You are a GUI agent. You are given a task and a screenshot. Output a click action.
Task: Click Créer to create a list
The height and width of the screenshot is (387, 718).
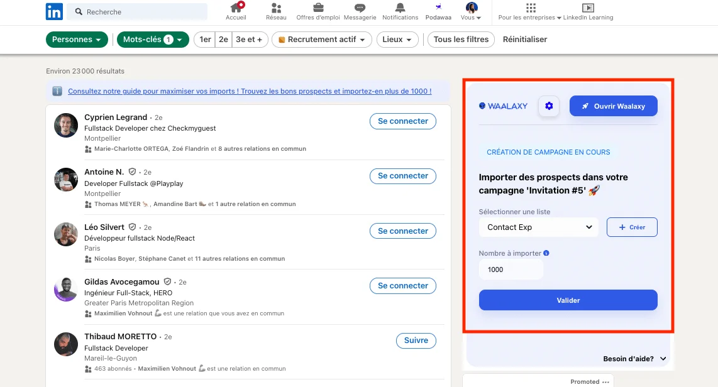pos(632,227)
